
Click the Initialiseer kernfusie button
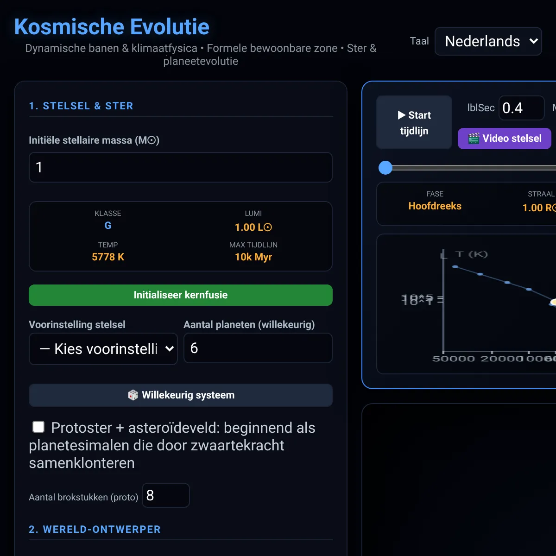coord(181,295)
